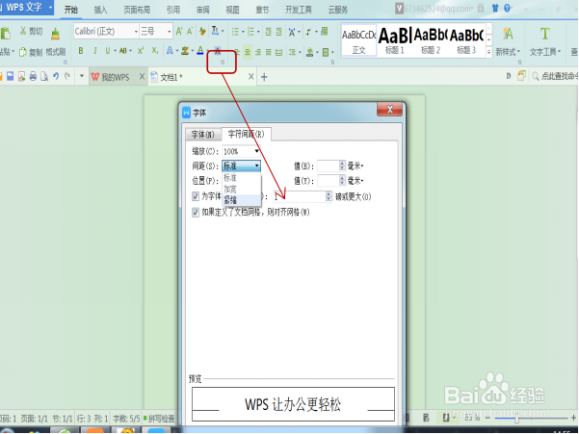Open the 插入 ribbon tab
The width and height of the screenshot is (579, 434).
[100, 10]
